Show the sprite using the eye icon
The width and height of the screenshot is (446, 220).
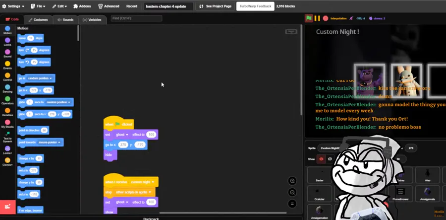322,159
